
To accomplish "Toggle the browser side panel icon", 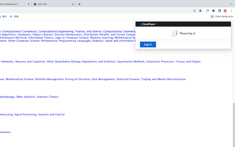I will click(x=219, y=11).
